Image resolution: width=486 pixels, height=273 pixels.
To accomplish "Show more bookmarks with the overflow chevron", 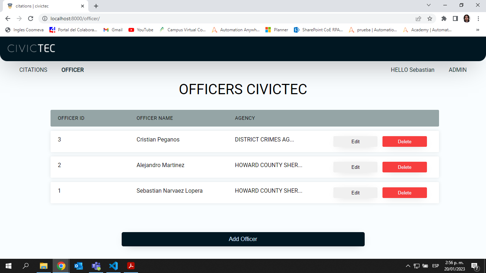I will pos(477,30).
